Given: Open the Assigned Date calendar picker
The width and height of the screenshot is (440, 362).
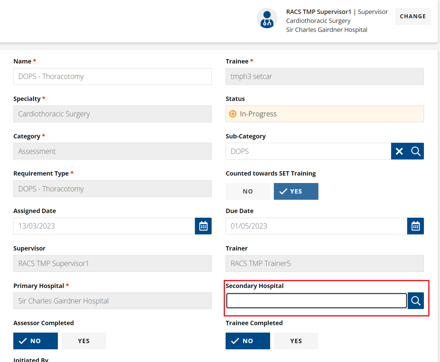Looking at the screenshot, I should pos(203,226).
